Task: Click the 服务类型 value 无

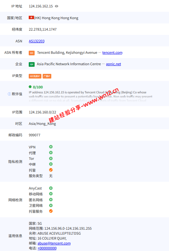Action: click(x=51, y=176)
